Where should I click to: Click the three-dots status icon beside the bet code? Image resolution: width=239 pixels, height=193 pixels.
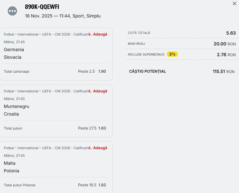(12, 11)
